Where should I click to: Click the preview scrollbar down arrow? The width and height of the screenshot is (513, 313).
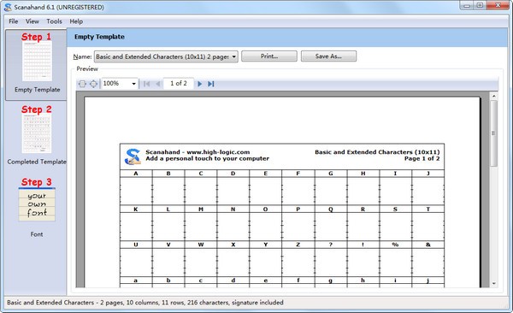(x=493, y=284)
